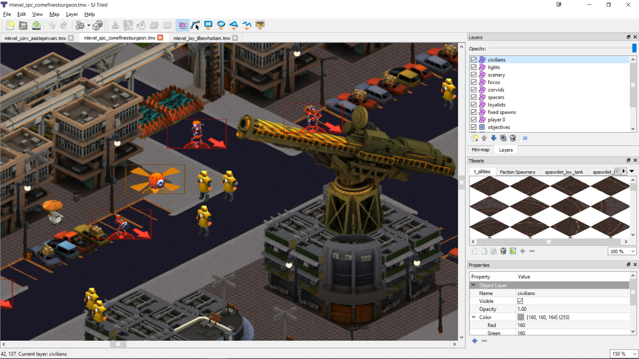Lower the selected layer with blue arrow

(x=494, y=138)
